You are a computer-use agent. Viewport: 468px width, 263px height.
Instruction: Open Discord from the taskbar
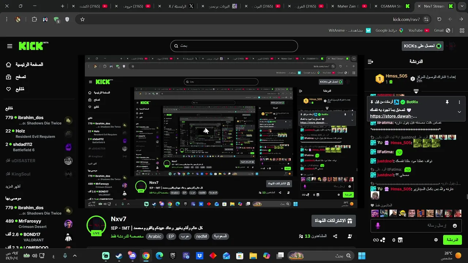pyautogui.click(x=132, y=256)
